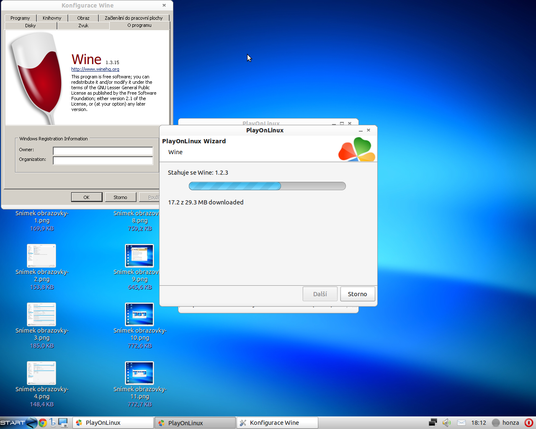Click the 'Stahuje se Wine: 1.2.3' label
536x429 pixels.
point(198,173)
